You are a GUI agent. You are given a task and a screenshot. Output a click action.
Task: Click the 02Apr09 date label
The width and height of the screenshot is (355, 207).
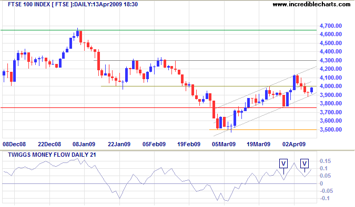[294, 144]
